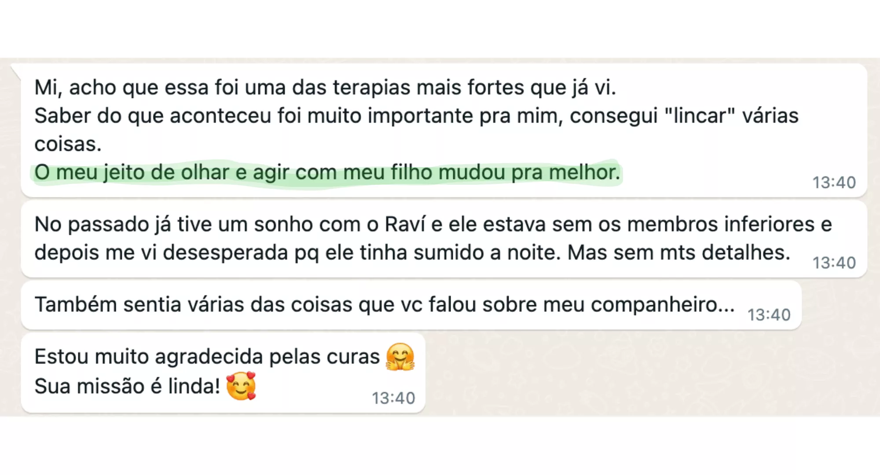This screenshot has height=475, width=880.
Task: Select the message starting "No passado já tive"
Action: (x=433, y=225)
